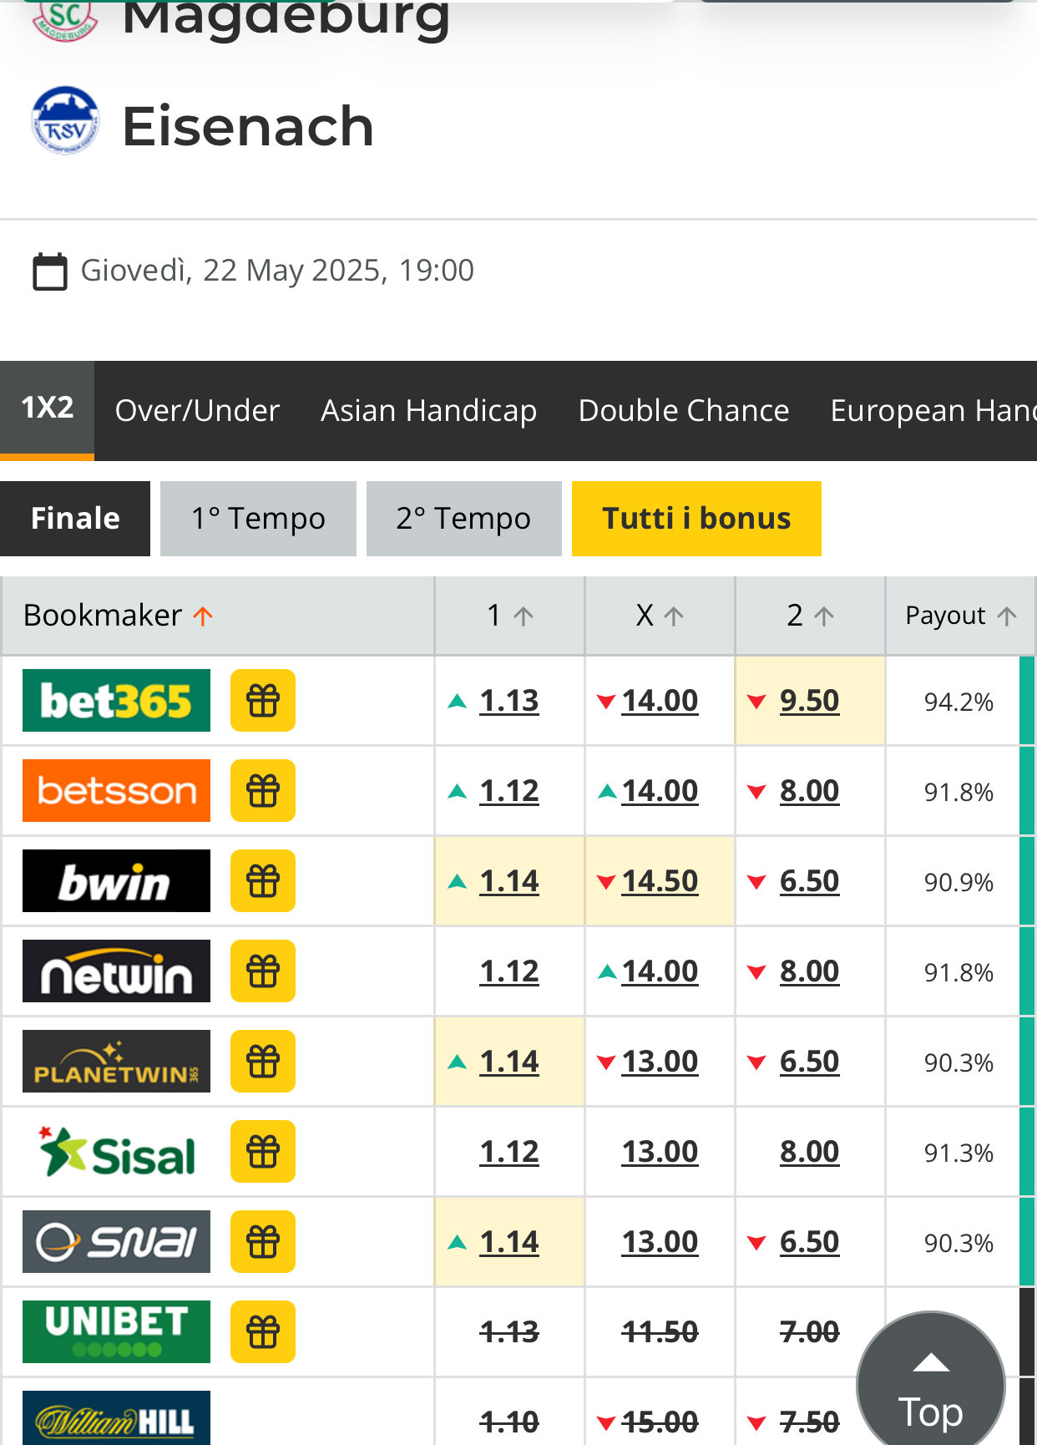
Task: Sort odds by column 1 header
Action: click(509, 616)
